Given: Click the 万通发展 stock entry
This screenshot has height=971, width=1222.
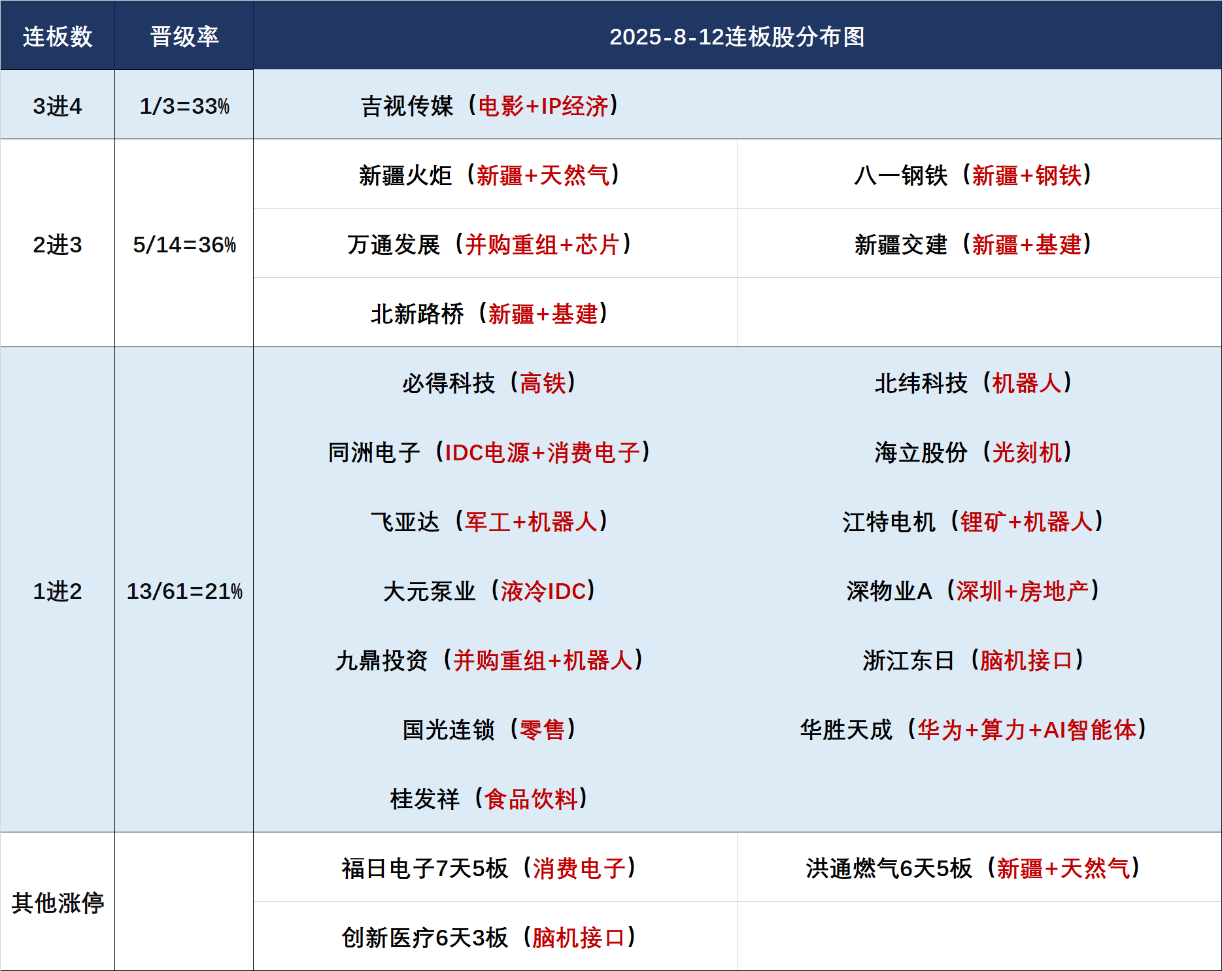Looking at the screenshot, I should (490, 245).
